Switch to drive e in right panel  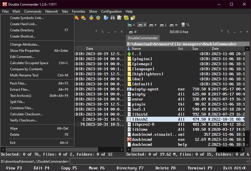(153, 25)
